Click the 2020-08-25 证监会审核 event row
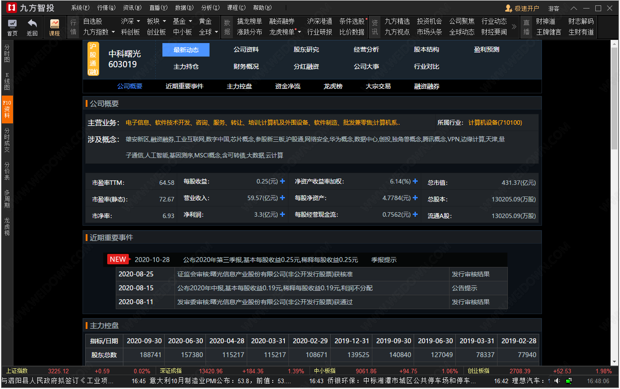This screenshot has height=389, width=620. [311, 274]
